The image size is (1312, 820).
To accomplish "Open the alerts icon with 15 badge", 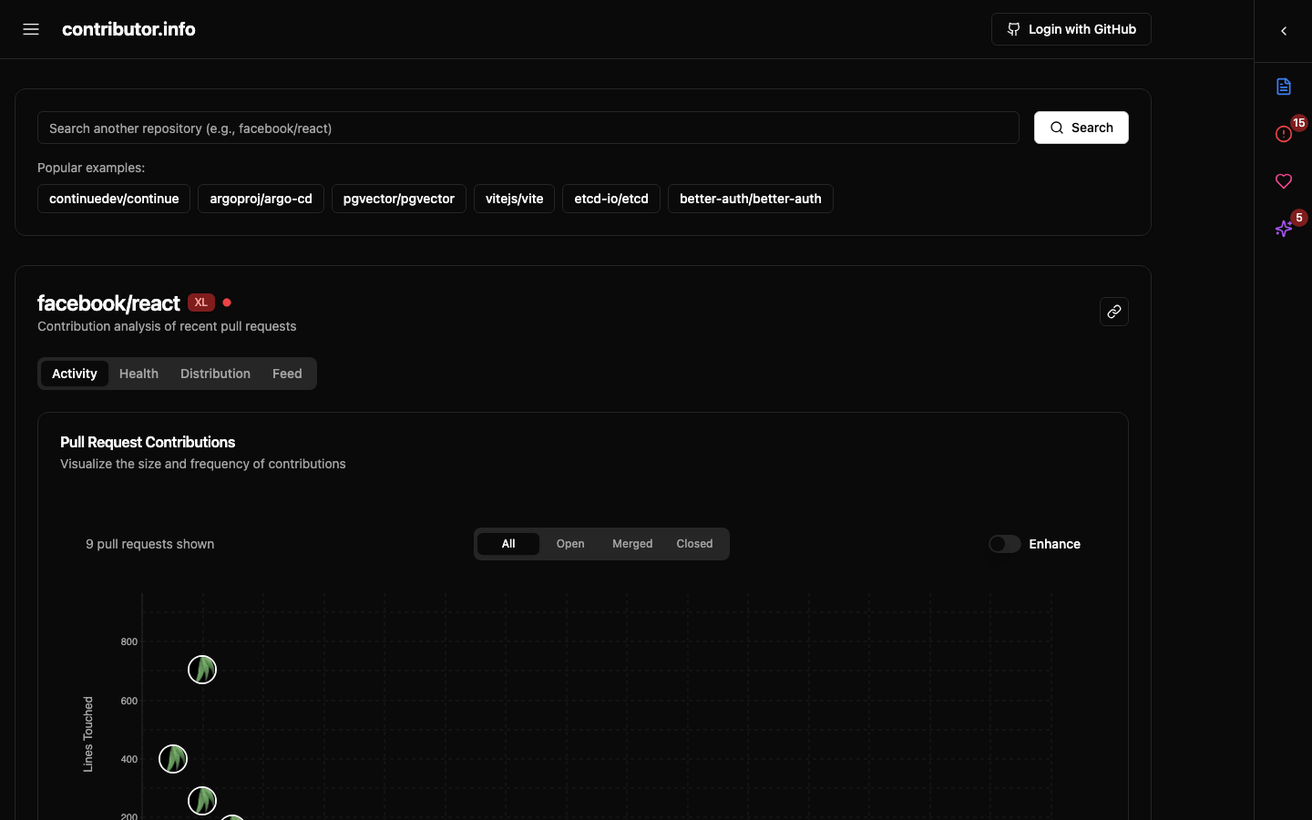I will click(x=1283, y=134).
